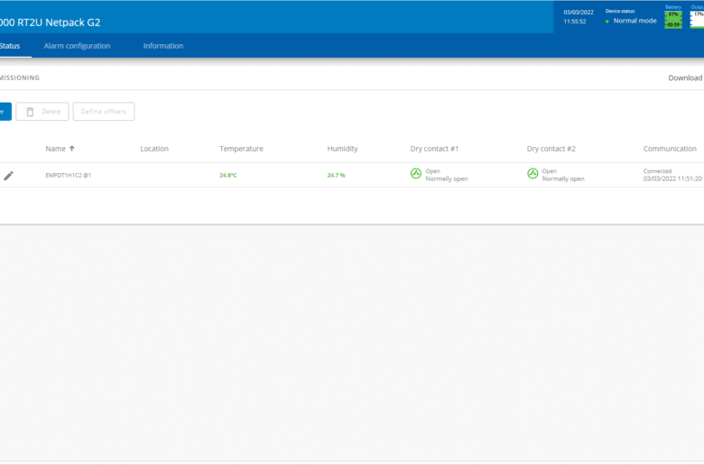Switch to the Information tab

[163, 46]
